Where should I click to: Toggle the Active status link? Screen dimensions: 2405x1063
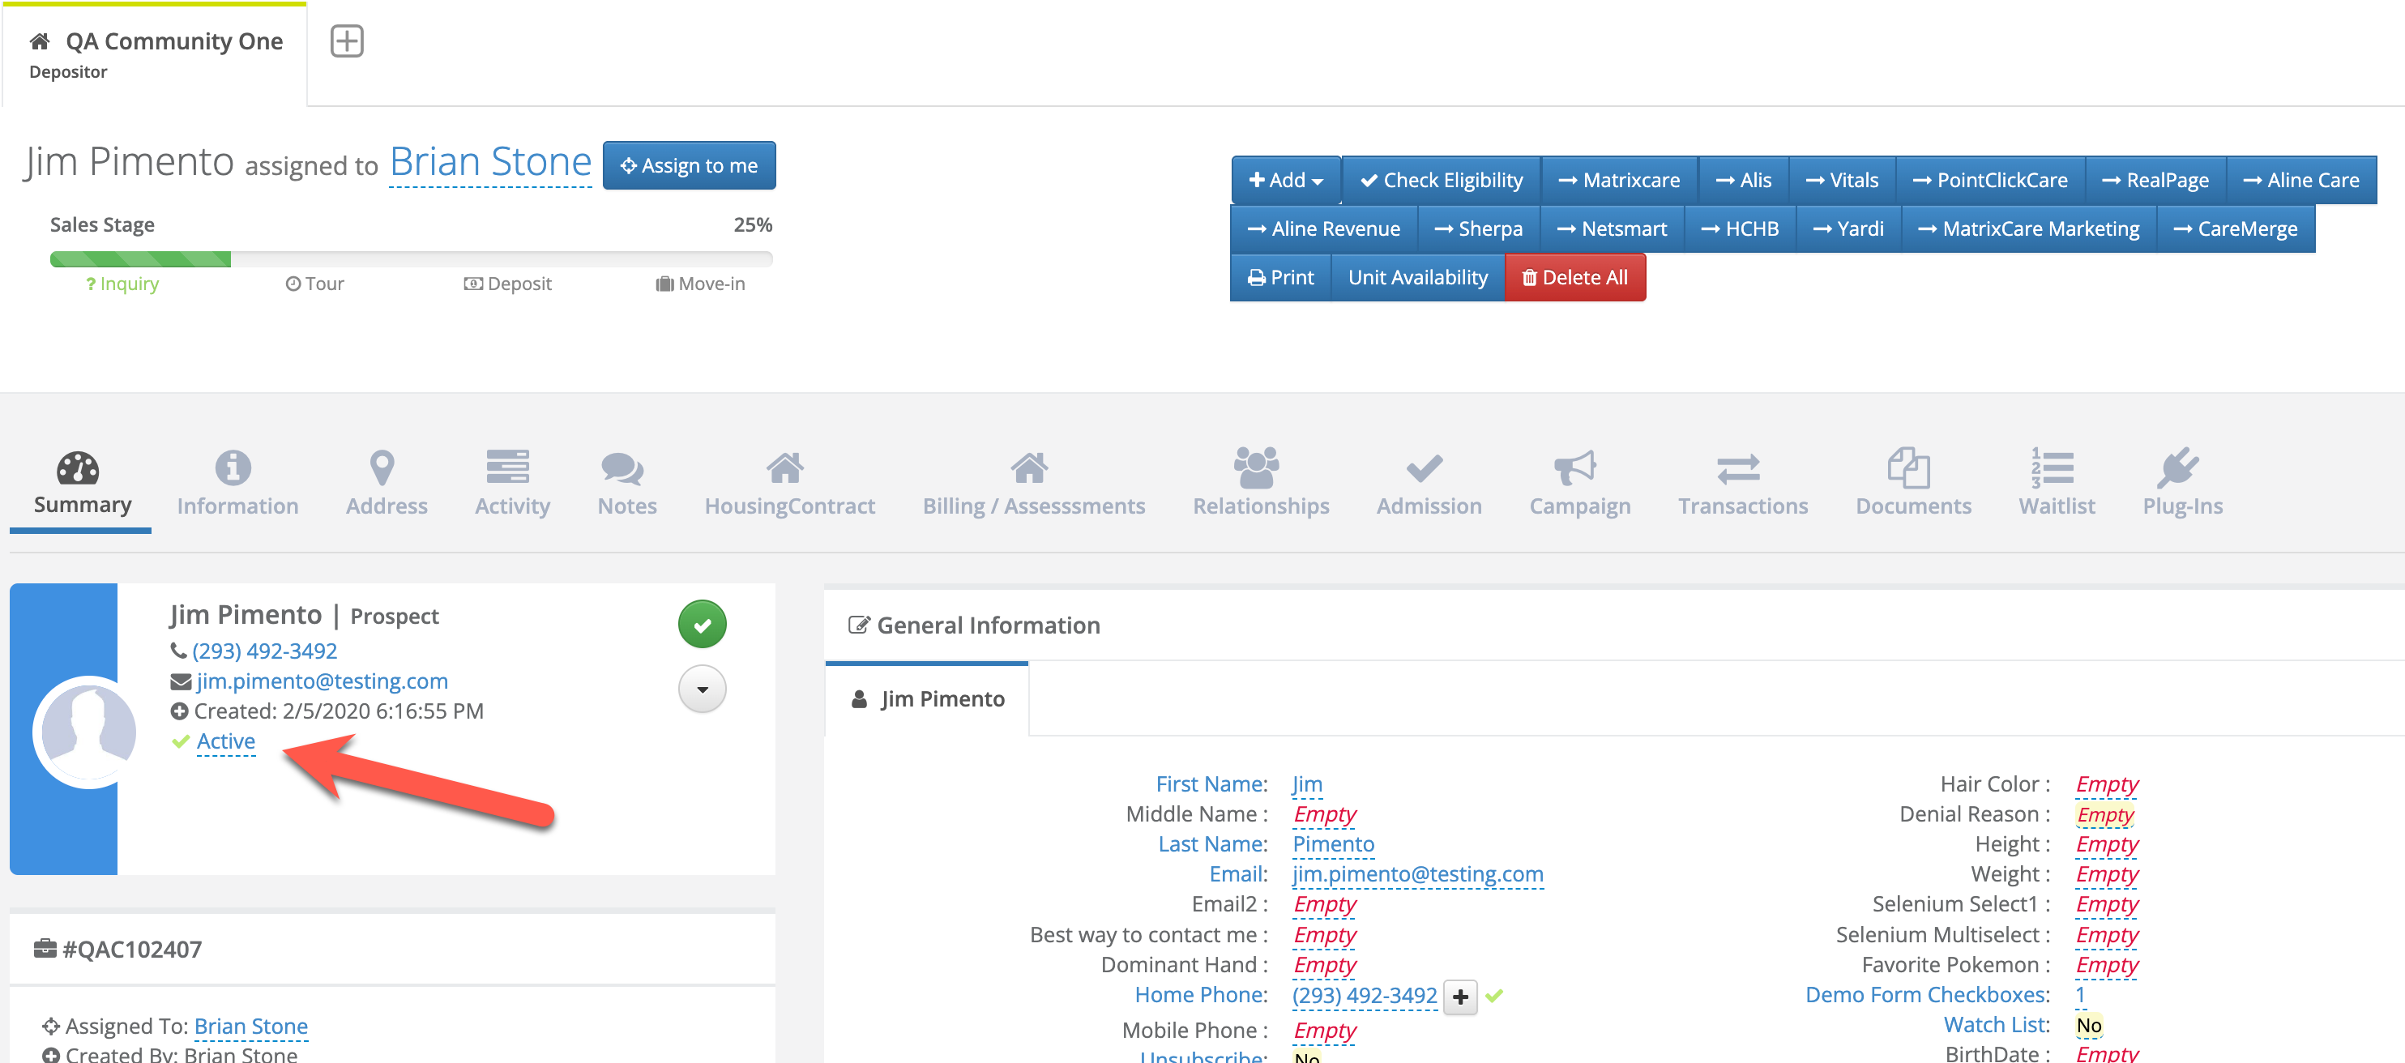[226, 741]
